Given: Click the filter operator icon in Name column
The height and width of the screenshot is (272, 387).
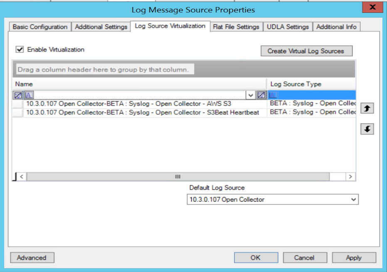Looking at the screenshot, I should click(29, 95).
